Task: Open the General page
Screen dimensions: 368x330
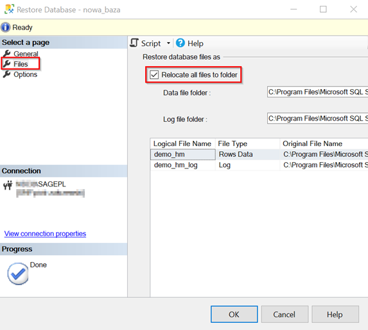Action: (x=26, y=54)
